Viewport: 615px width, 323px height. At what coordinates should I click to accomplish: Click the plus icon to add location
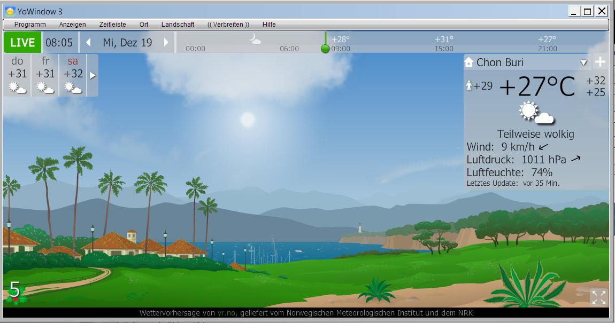click(x=600, y=62)
